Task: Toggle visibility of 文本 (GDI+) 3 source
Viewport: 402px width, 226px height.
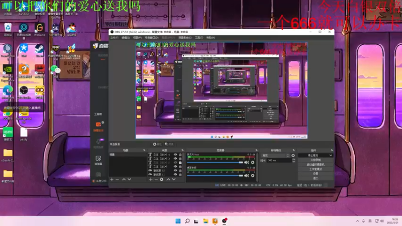Action: (175, 159)
